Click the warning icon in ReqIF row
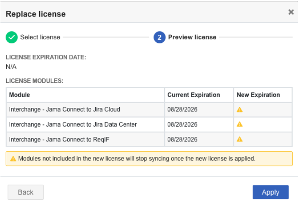298x202 pixels. click(239, 139)
